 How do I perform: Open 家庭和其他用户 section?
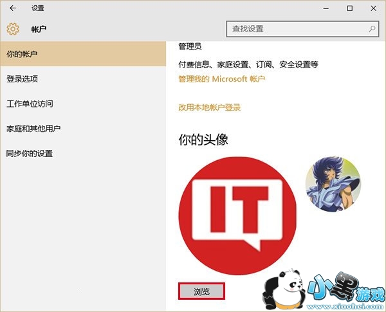83,129
